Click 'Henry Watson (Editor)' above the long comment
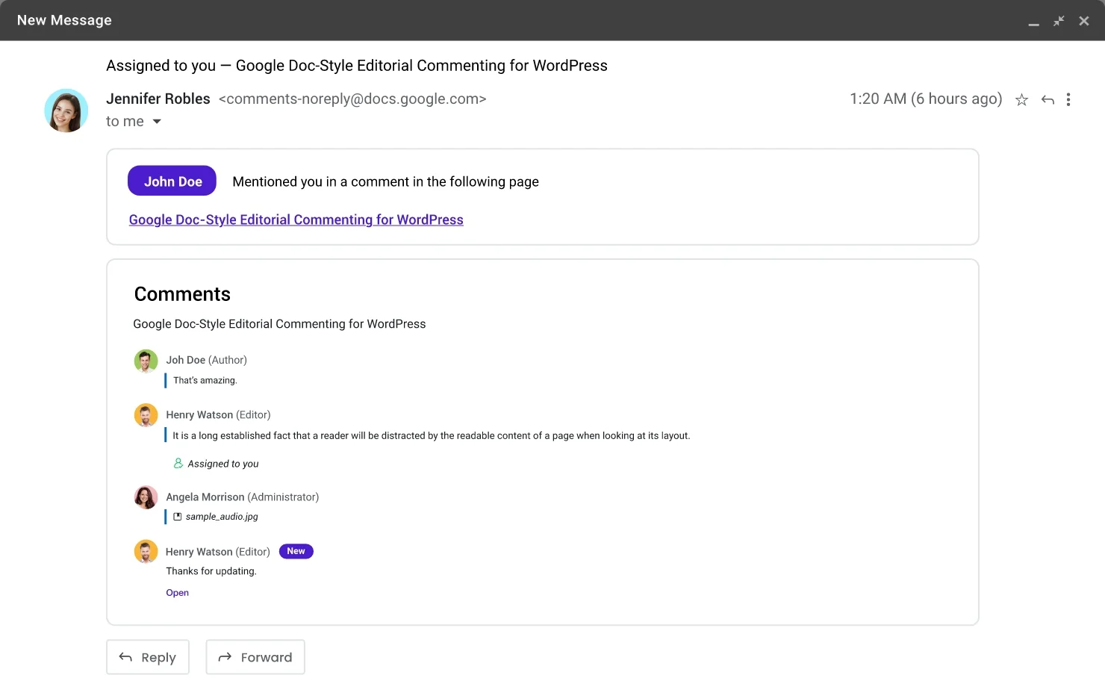Image resolution: width=1105 pixels, height=687 pixels. [218, 415]
